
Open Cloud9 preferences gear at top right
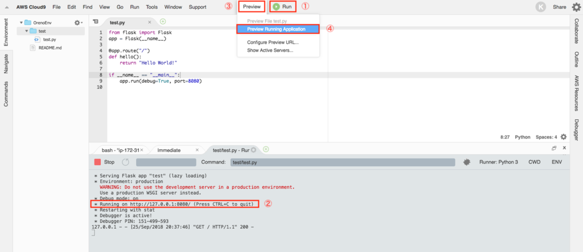coord(576,7)
